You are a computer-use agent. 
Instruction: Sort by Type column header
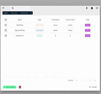(40, 20)
